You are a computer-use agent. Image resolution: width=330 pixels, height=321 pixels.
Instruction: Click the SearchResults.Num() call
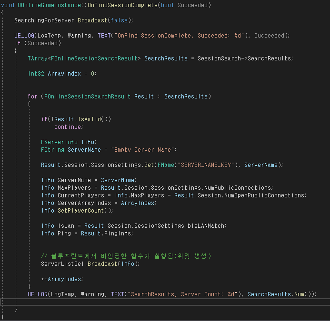pyautogui.click(x=280, y=294)
